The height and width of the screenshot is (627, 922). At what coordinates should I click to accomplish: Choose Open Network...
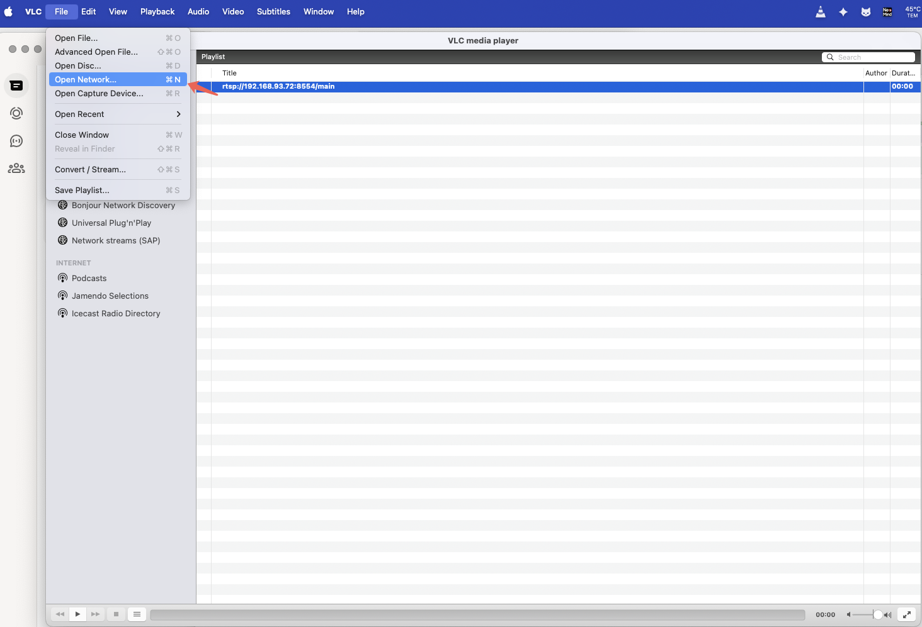(x=118, y=79)
